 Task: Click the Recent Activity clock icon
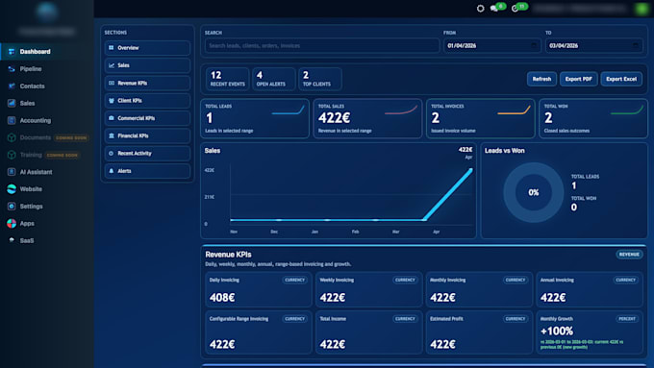pos(112,154)
